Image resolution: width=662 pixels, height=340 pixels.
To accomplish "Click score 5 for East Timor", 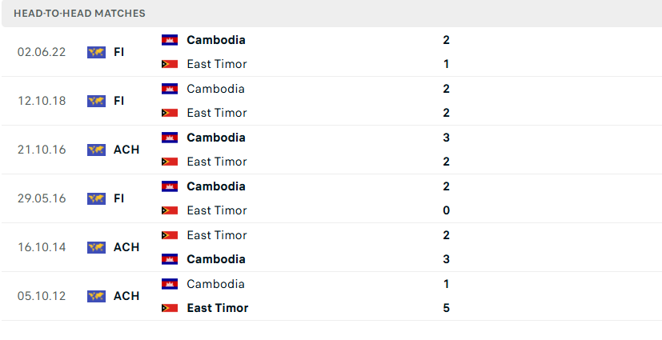I will [x=446, y=308].
